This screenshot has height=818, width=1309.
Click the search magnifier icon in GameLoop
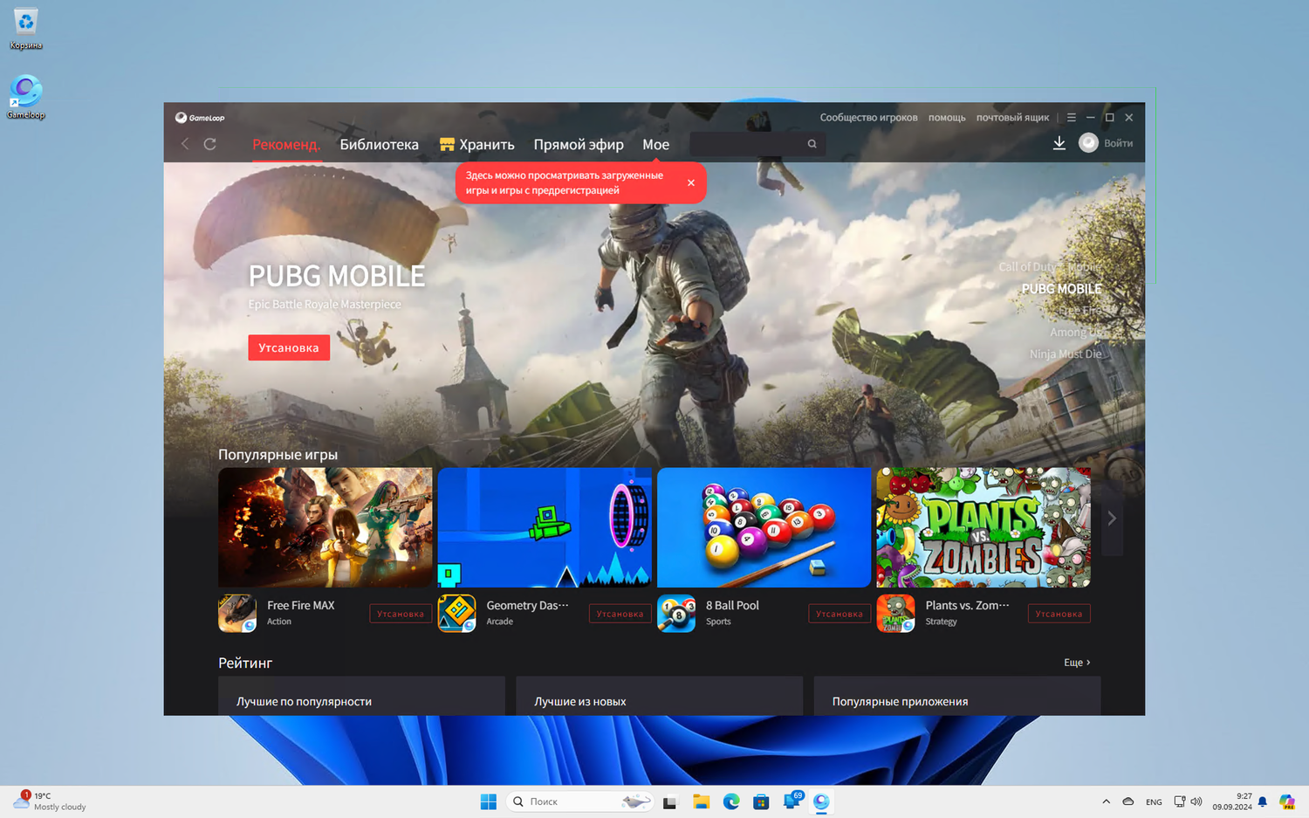(812, 144)
